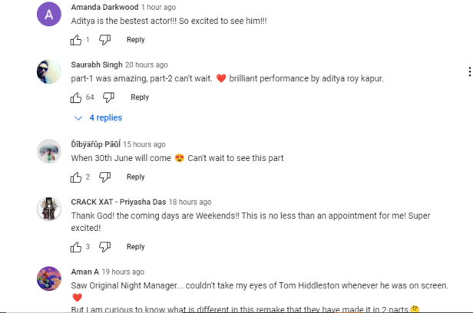Expand the 4 replies thread
Image resolution: width=473 pixels, height=313 pixels.
[x=98, y=118]
